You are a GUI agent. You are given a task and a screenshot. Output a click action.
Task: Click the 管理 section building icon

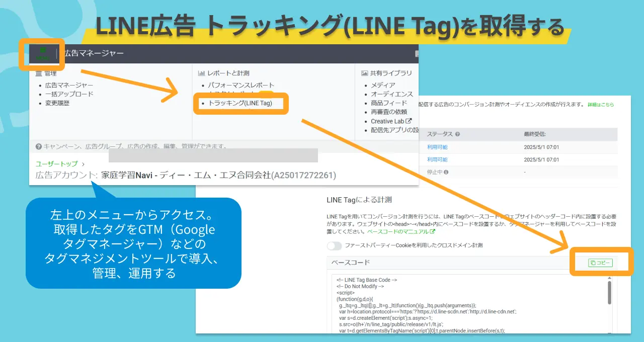[x=39, y=73]
